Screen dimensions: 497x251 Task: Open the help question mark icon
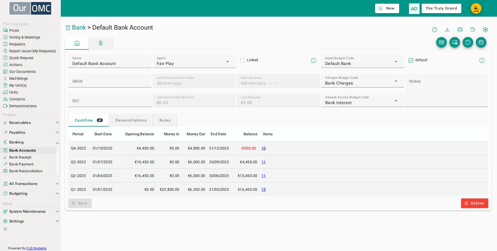pos(435,30)
